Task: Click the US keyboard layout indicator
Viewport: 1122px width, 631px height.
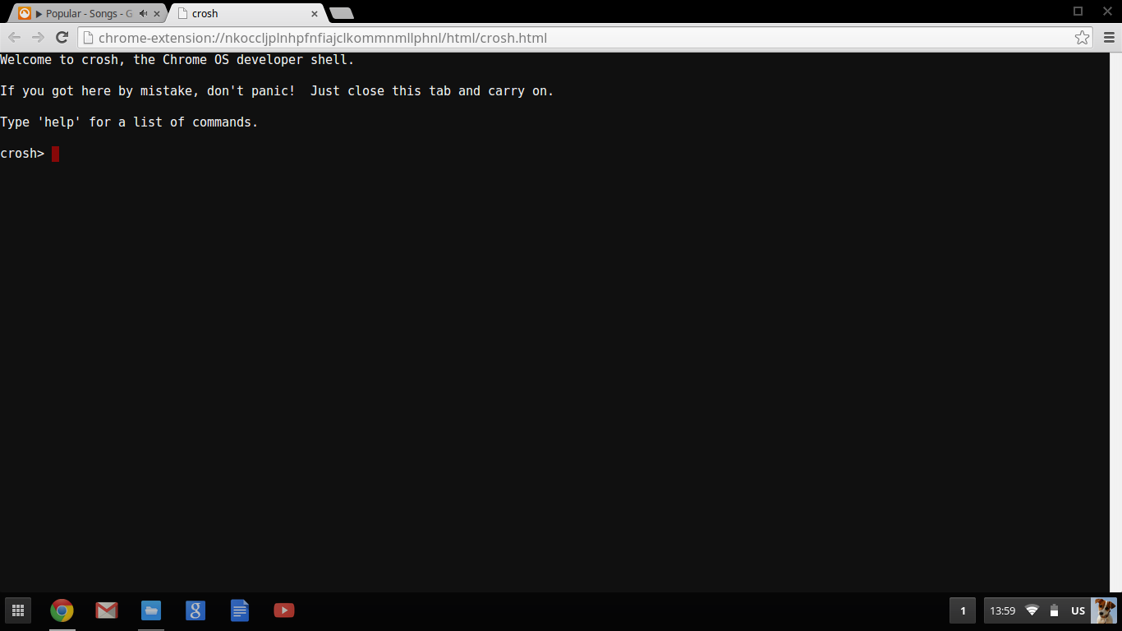Action: (x=1078, y=611)
